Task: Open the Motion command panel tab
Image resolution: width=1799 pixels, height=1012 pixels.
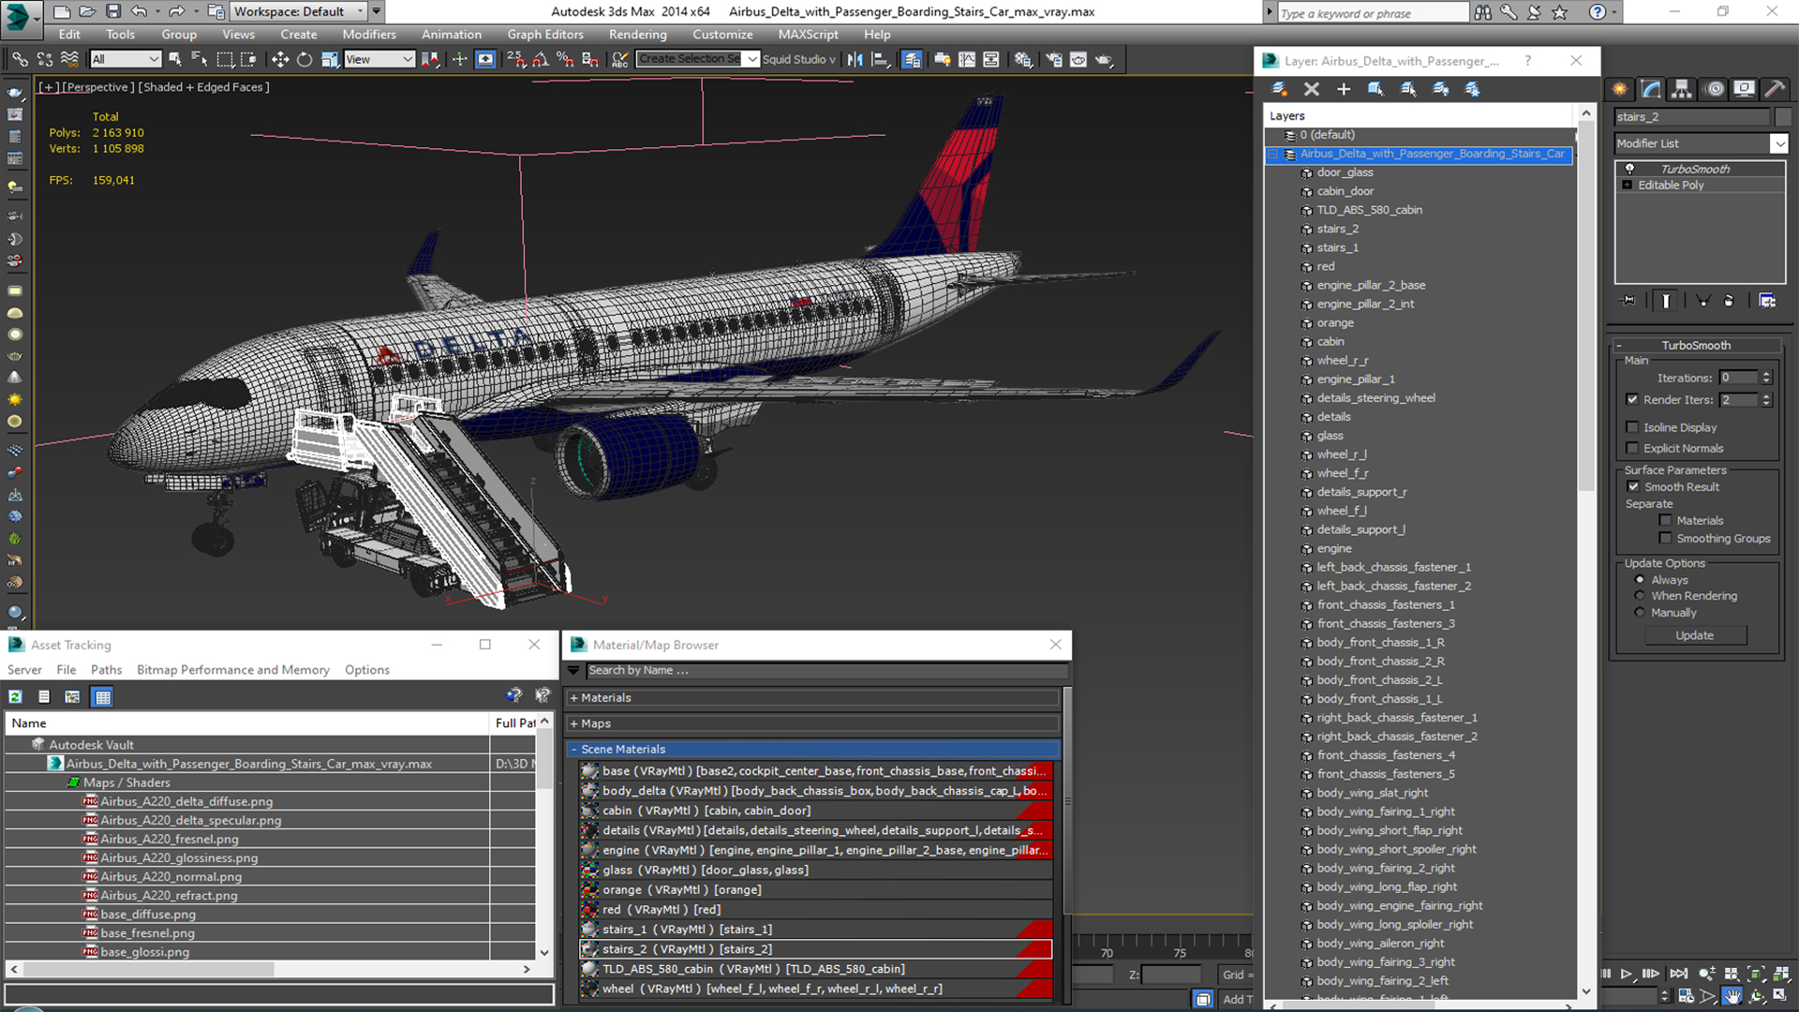Action: (1714, 89)
